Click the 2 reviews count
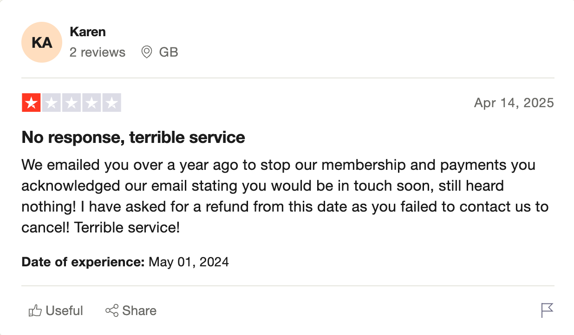The image size is (574, 335). tap(98, 52)
